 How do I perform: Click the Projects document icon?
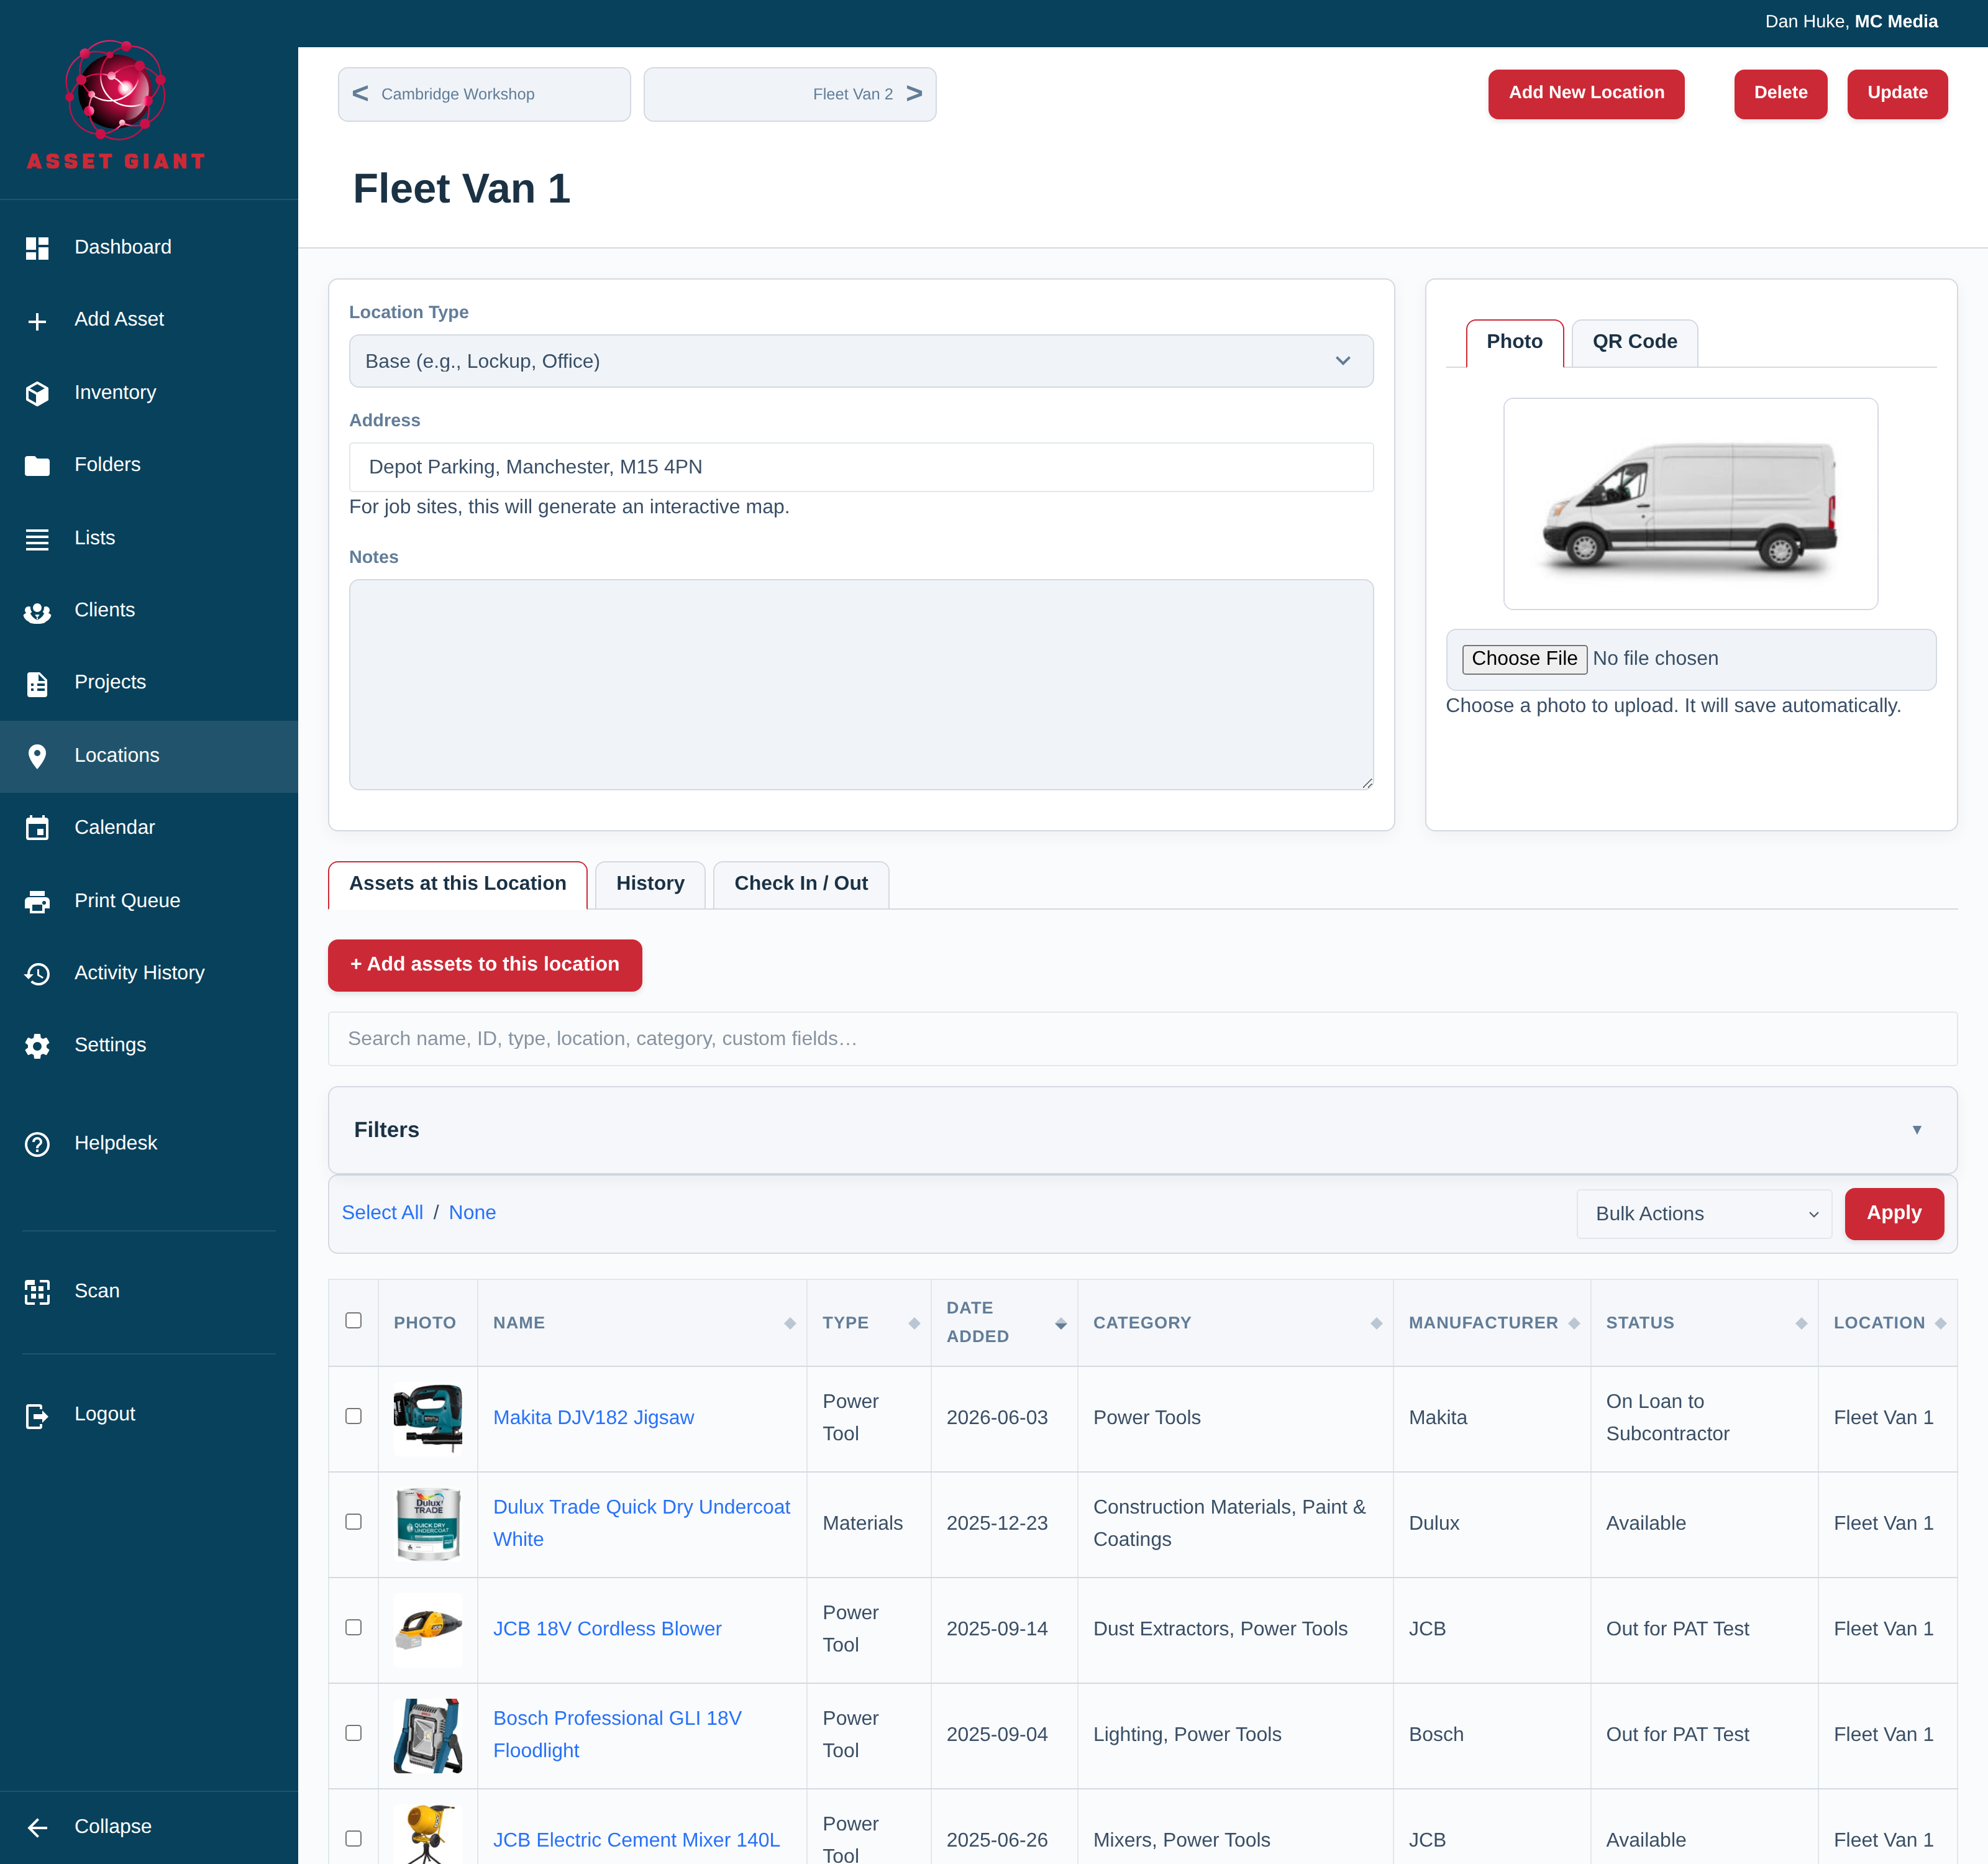(x=37, y=684)
